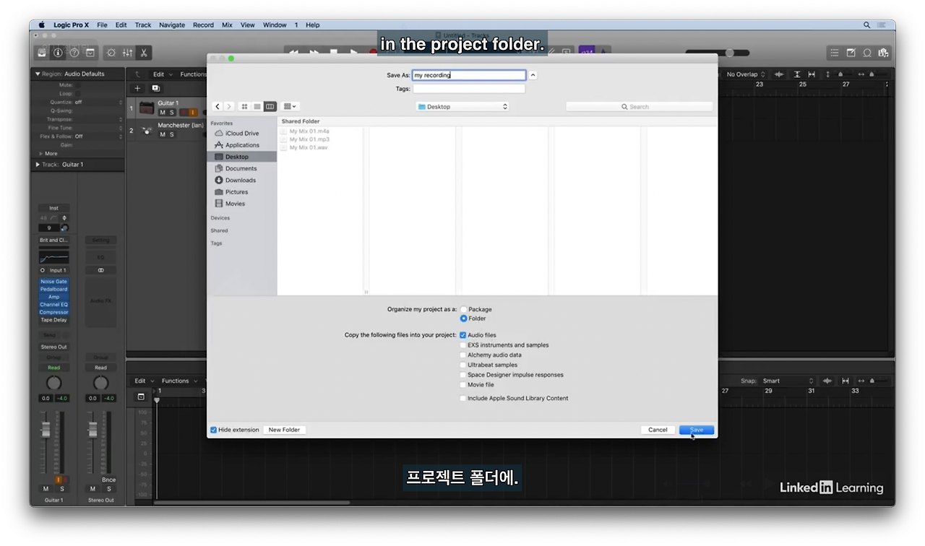Open the tracks area Edit dropdown
This screenshot has height=546, width=925.
pyautogui.click(x=161, y=74)
